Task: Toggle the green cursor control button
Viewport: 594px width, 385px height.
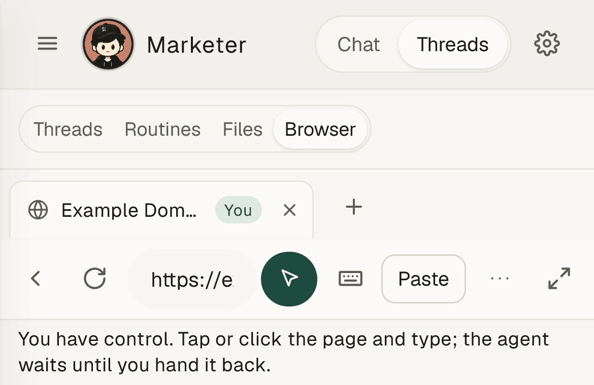Action: pos(289,279)
